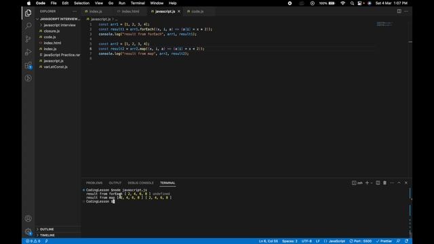The image size is (434, 244).
Task: Click errors and warnings status indicator
Action: click(33, 241)
